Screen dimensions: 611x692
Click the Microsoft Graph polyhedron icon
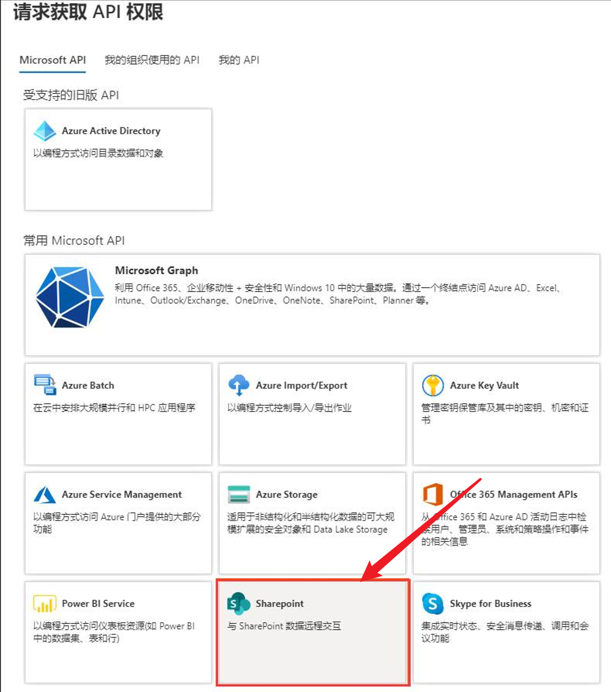coord(69,297)
